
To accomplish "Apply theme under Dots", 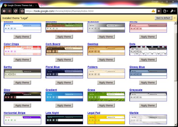I will (148, 59).
